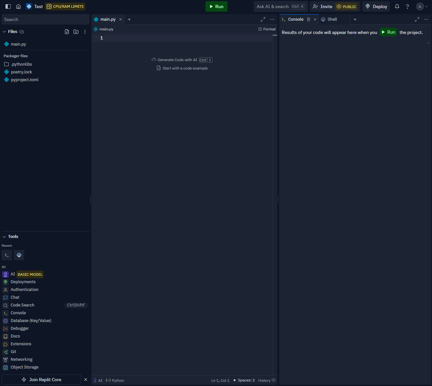Viewport: 432px width, 386px height.
Task: Click the Format button
Action: click(x=267, y=29)
